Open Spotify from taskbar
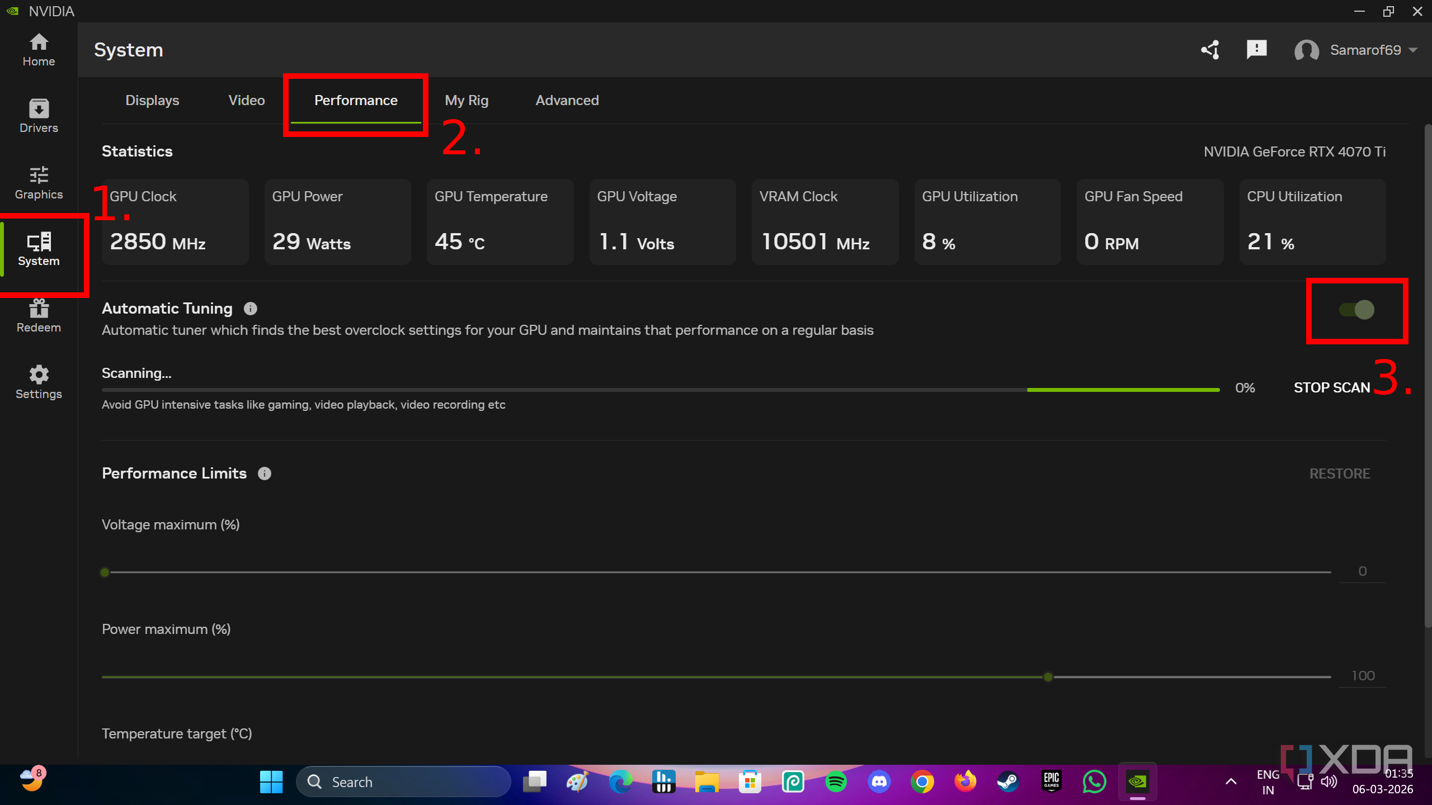 (836, 782)
